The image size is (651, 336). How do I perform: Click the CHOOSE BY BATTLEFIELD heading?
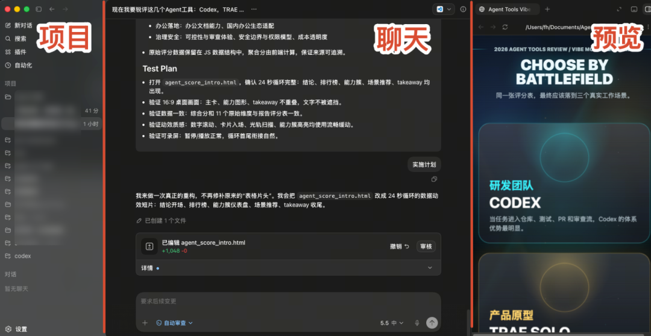pyautogui.click(x=564, y=72)
